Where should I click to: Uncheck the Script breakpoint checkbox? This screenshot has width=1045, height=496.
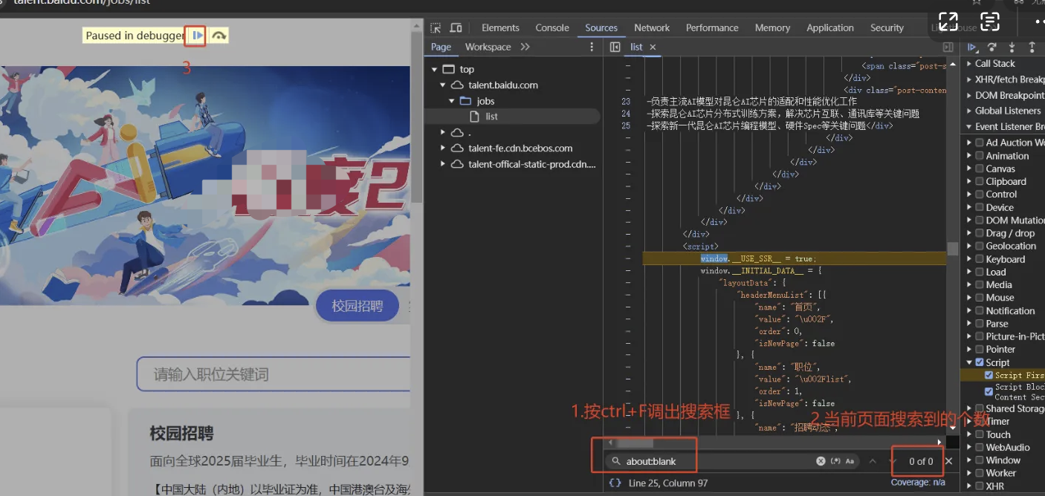[x=980, y=362]
